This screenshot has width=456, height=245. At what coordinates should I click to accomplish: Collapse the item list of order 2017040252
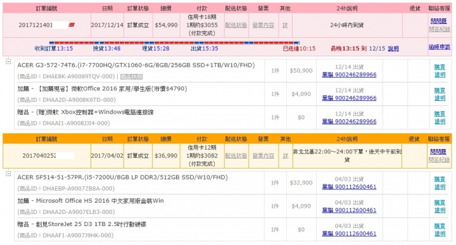[8, 174]
